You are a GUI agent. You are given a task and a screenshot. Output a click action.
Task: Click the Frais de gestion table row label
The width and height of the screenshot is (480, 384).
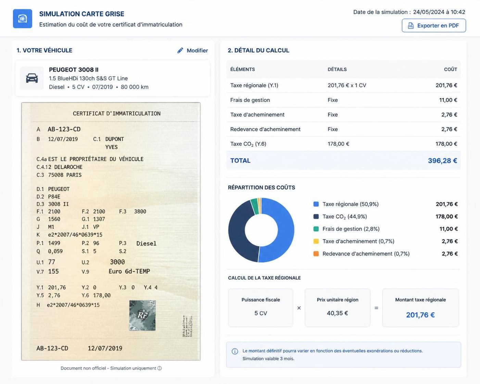[x=250, y=100]
